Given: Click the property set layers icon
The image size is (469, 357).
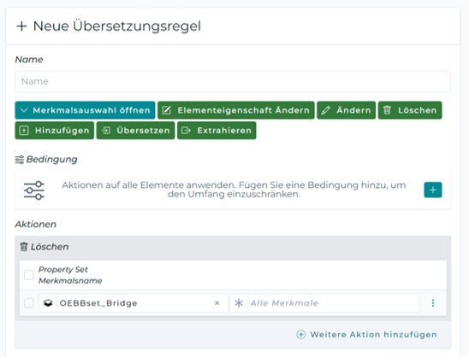Looking at the screenshot, I should click(x=48, y=303).
